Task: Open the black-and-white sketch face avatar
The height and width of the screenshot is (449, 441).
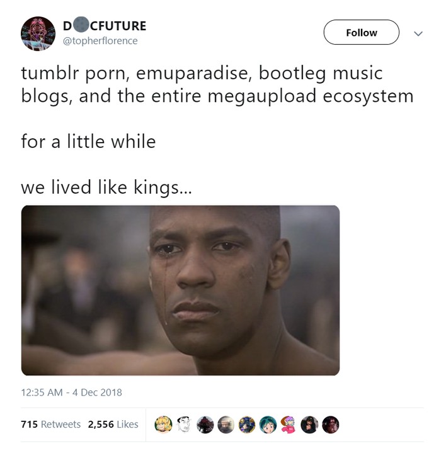Action: coord(184,424)
